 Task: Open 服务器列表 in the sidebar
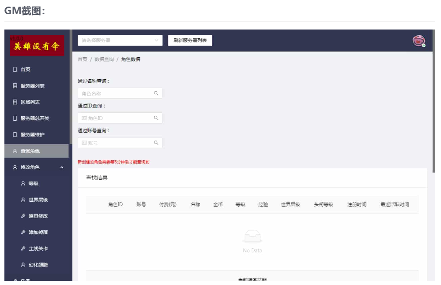tap(37, 85)
